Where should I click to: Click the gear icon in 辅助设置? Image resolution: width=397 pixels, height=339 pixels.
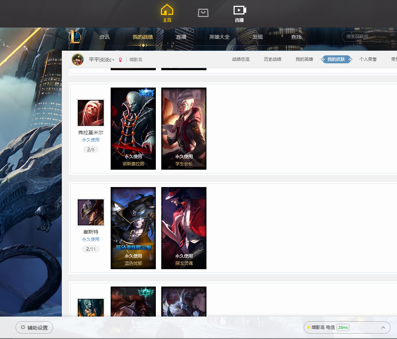pyautogui.click(x=23, y=327)
